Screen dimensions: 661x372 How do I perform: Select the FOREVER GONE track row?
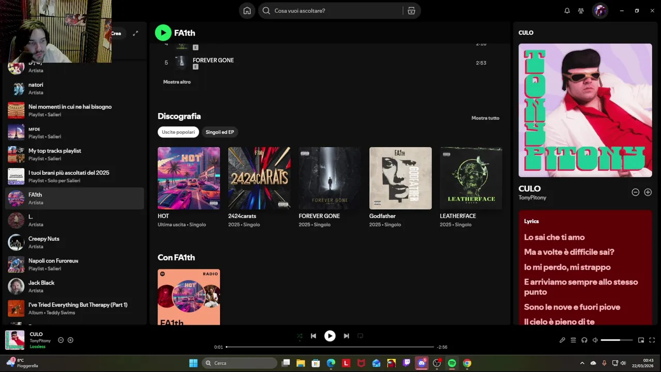point(329,63)
